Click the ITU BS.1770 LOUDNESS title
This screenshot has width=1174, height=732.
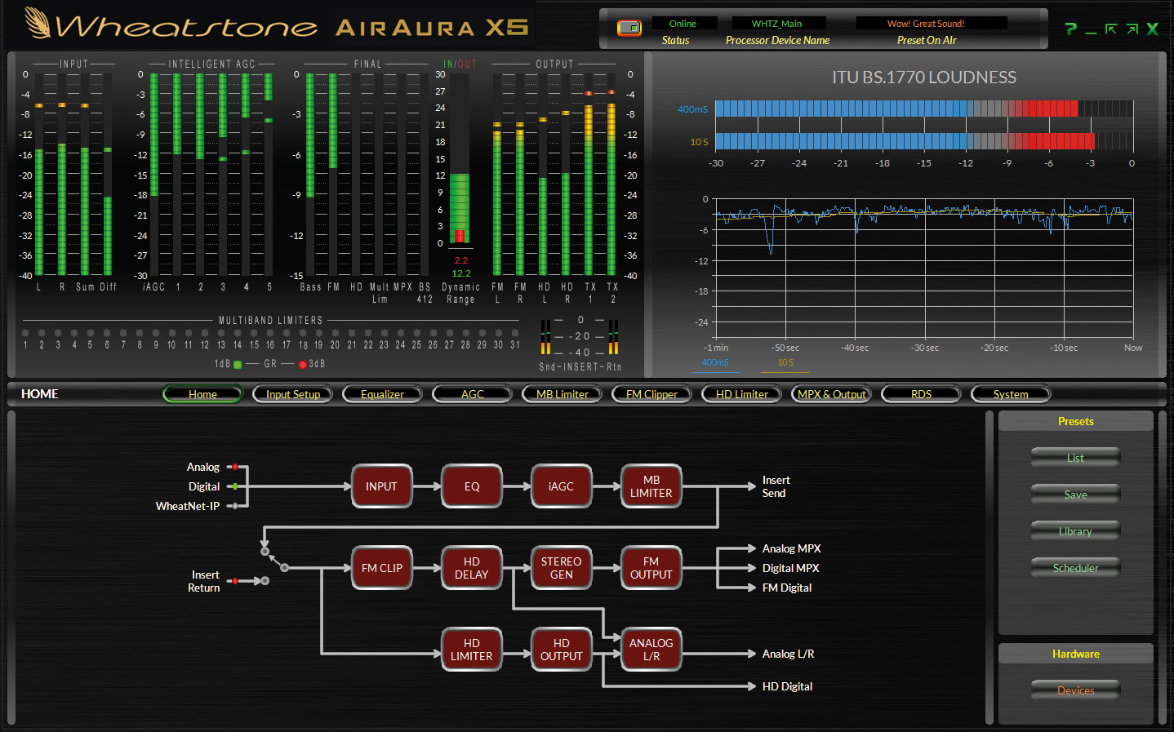coord(923,78)
